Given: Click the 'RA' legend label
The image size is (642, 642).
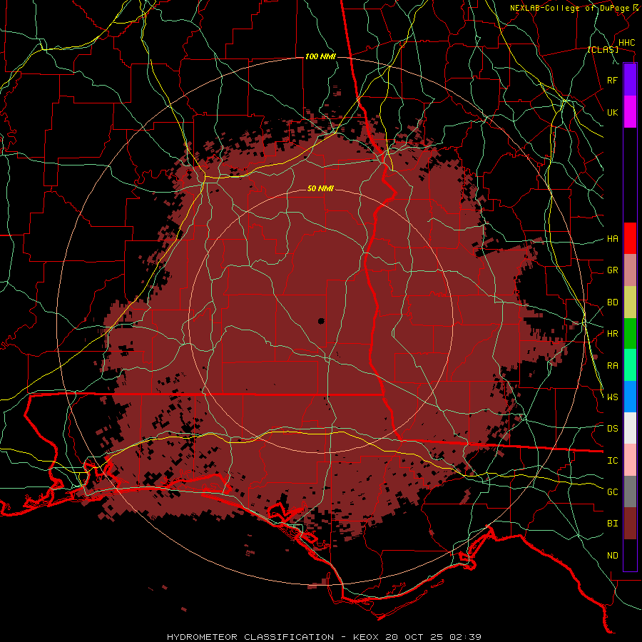Looking at the screenshot, I should coord(612,366).
